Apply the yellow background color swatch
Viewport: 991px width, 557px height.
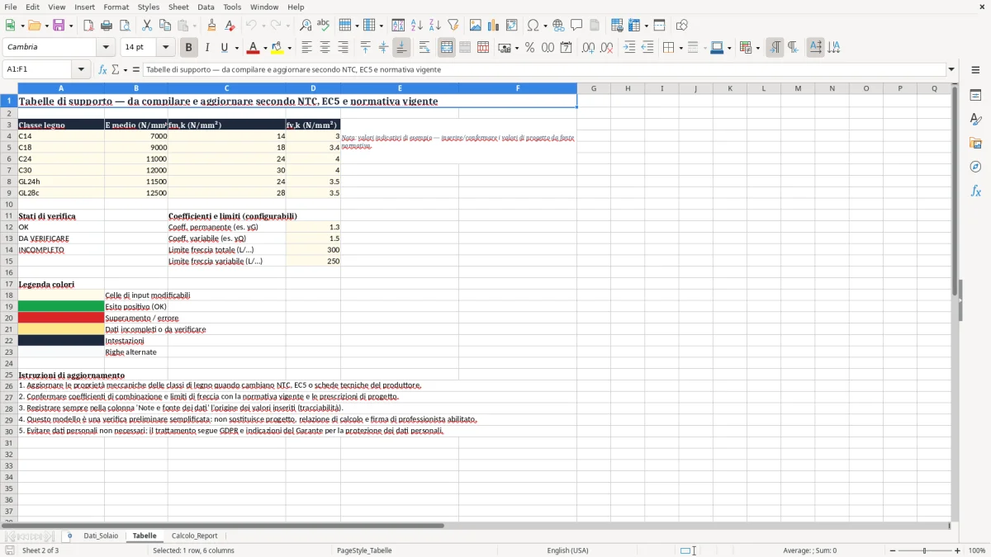(x=277, y=48)
